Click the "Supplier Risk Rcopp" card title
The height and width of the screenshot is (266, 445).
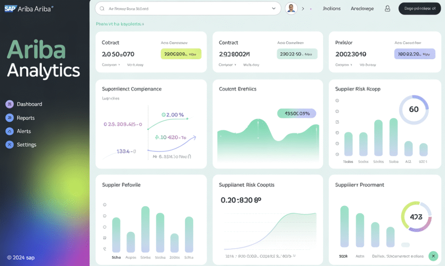tap(358, 89)
